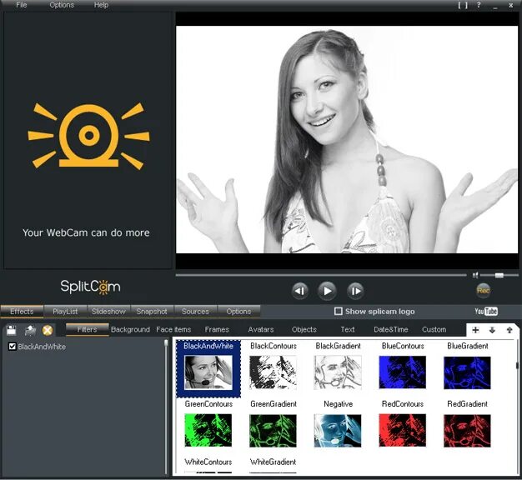Select the BlueContours filter thumbnail
This screenshot has height=480, width=522.
coord(403,372)
